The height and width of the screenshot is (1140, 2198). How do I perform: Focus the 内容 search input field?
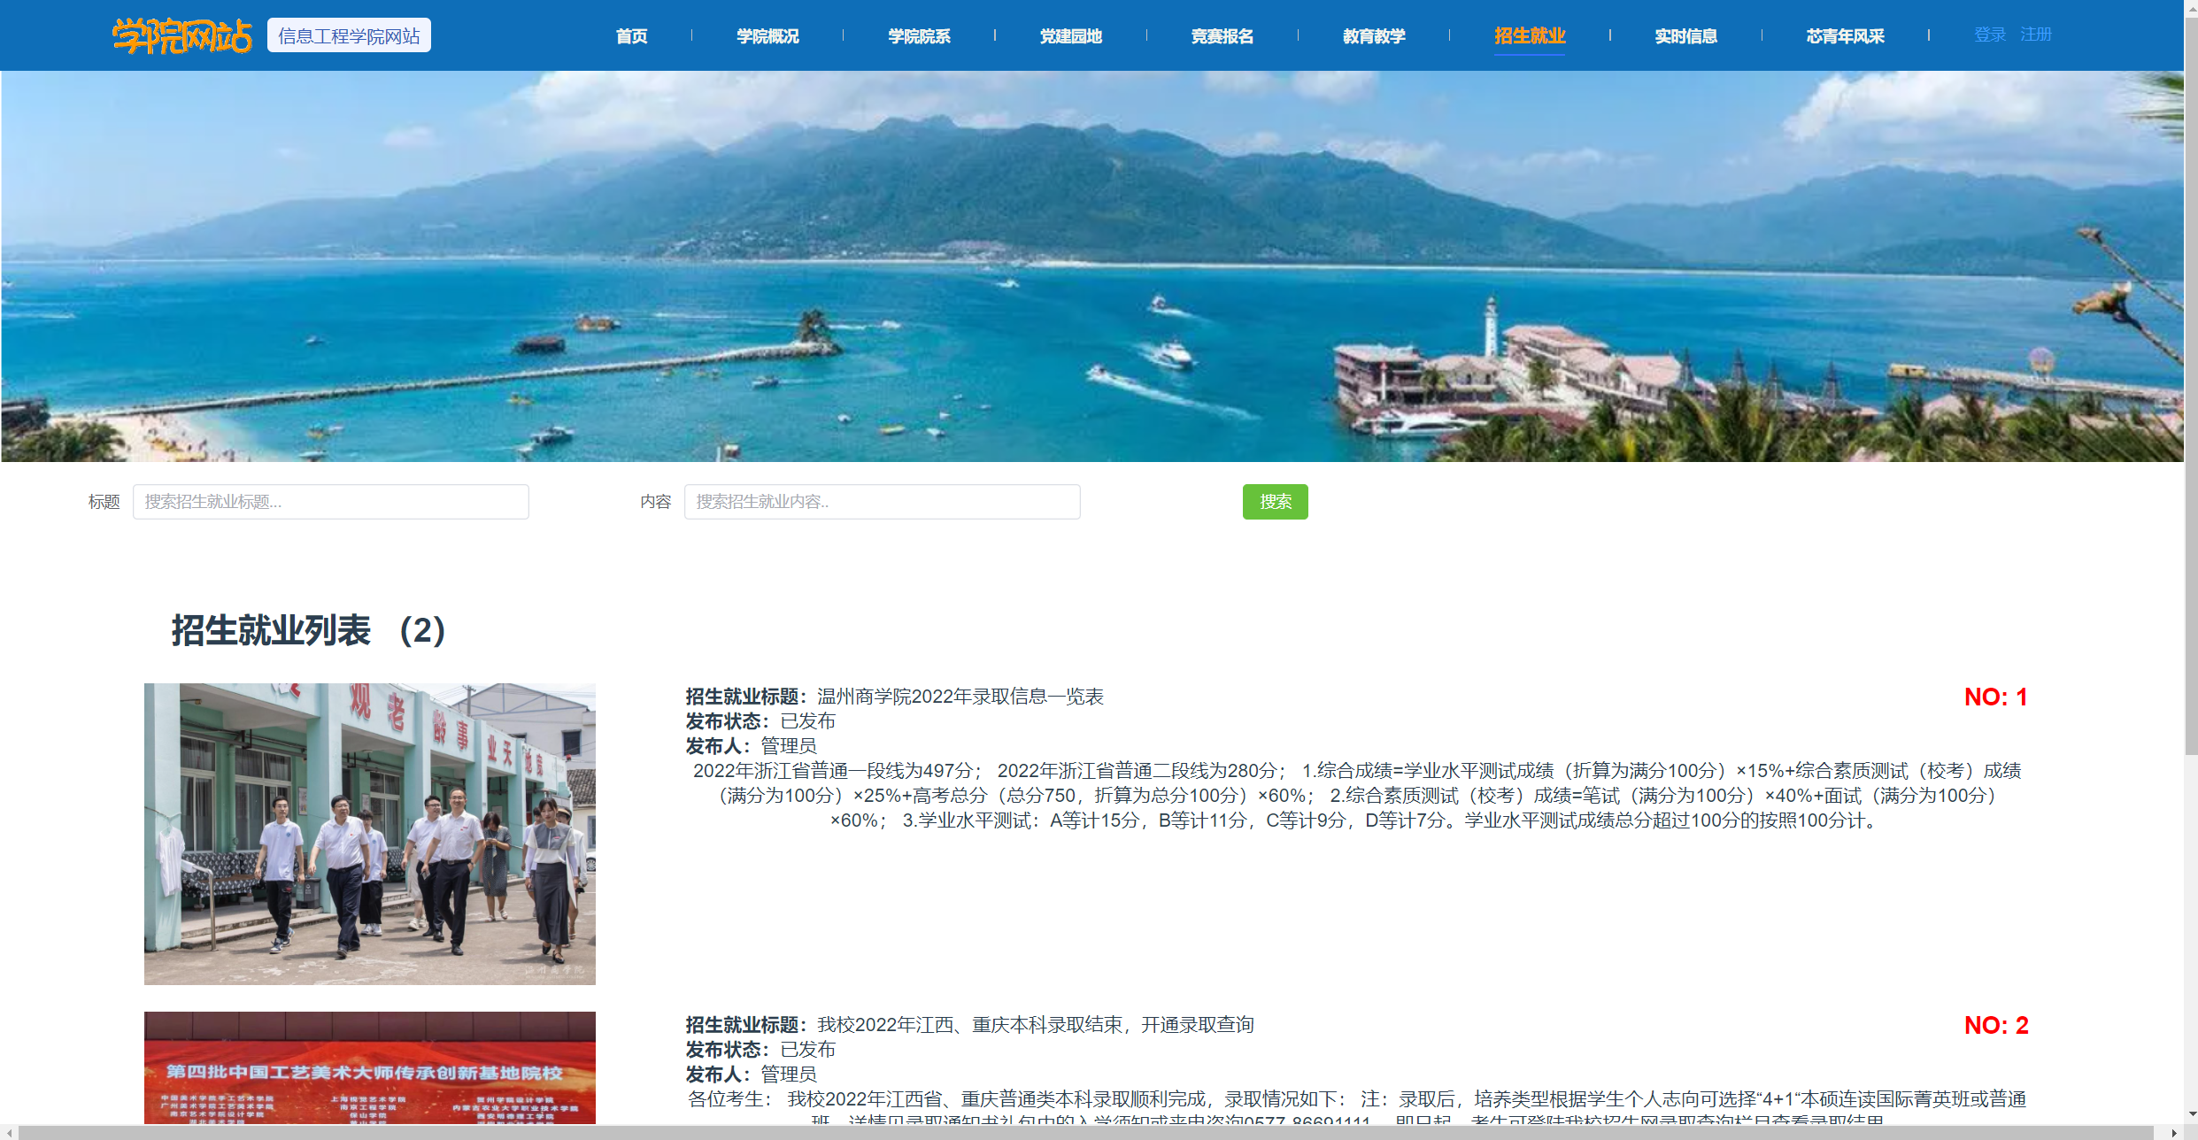click(x=882, y=502)
